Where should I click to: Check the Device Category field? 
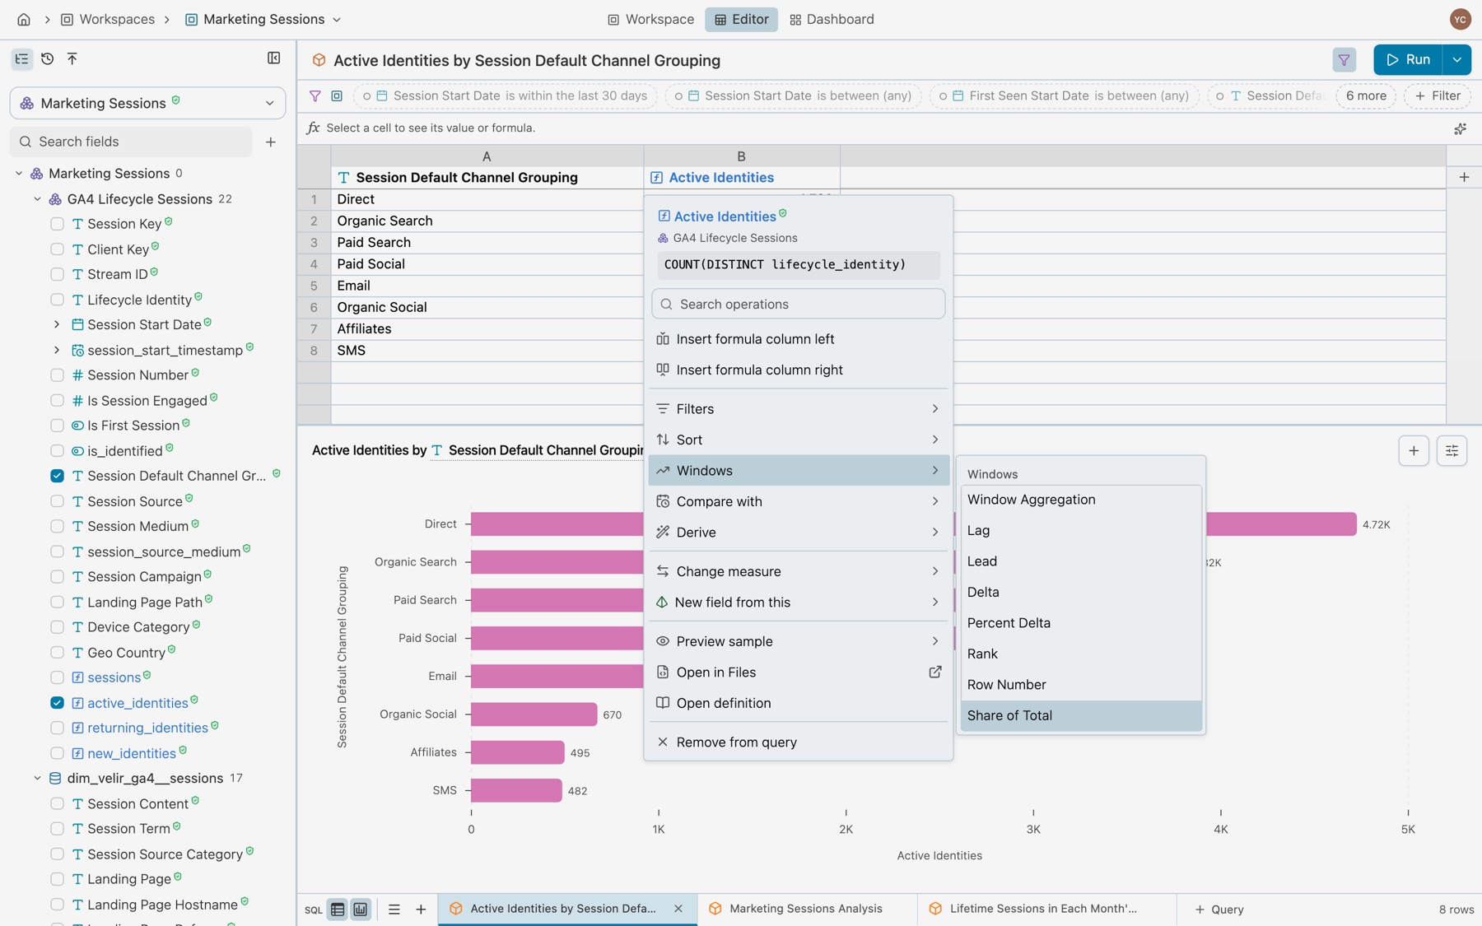pos(57,627)
